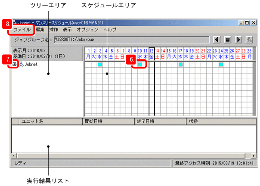The image size is (260, 186).
Task: Click the レディ status bar text
Action: pyautogui.click(x=20, y=163)
